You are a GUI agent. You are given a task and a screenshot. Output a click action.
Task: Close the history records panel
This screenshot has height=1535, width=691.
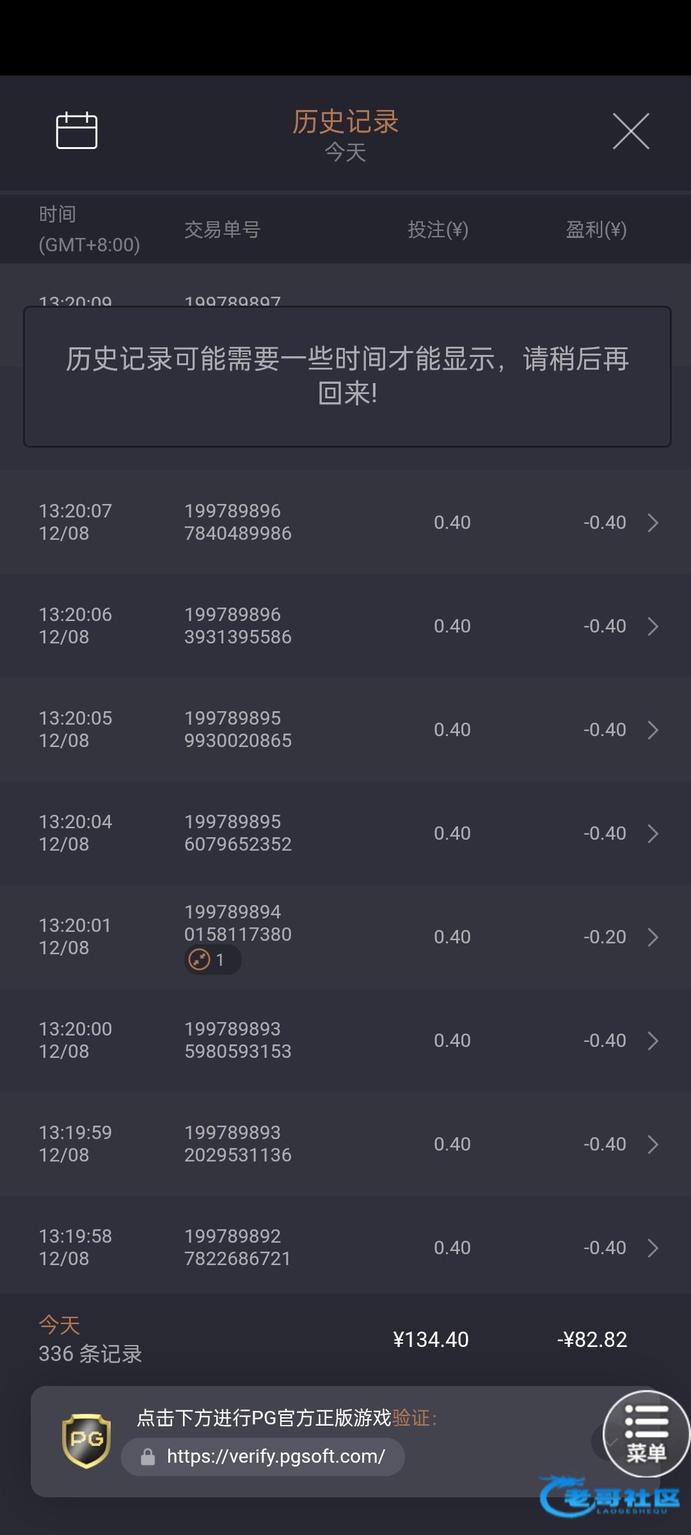click(x=631, y=131)
